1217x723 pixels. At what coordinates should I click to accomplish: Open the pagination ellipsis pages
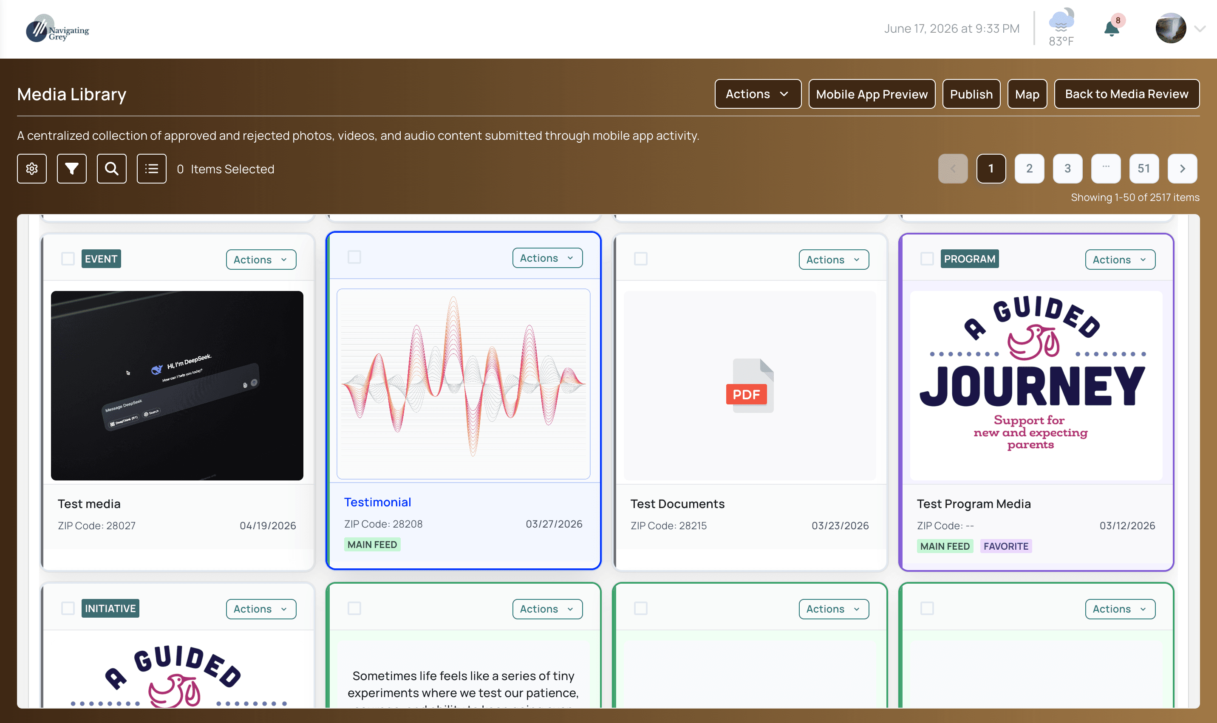pos(1106,169)
